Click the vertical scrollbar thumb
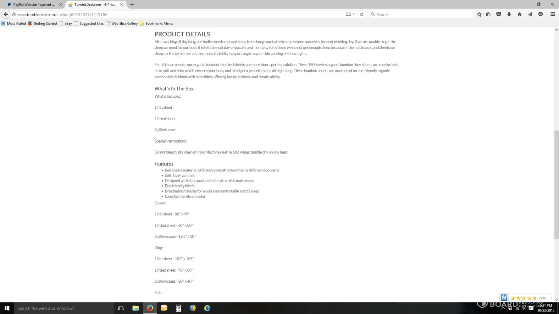The image size is (559, 314). click(x=556, y=185)
